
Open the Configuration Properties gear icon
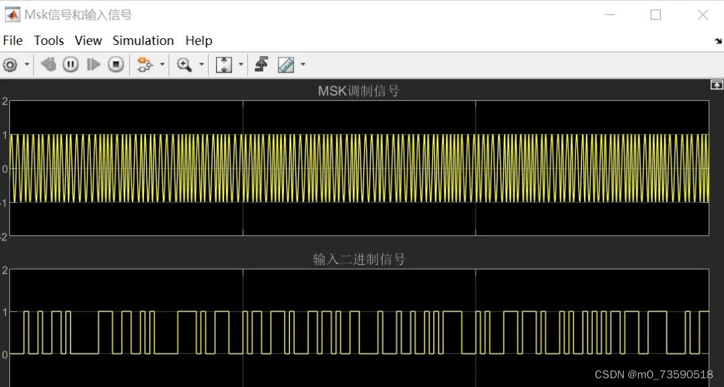point(11,64)
